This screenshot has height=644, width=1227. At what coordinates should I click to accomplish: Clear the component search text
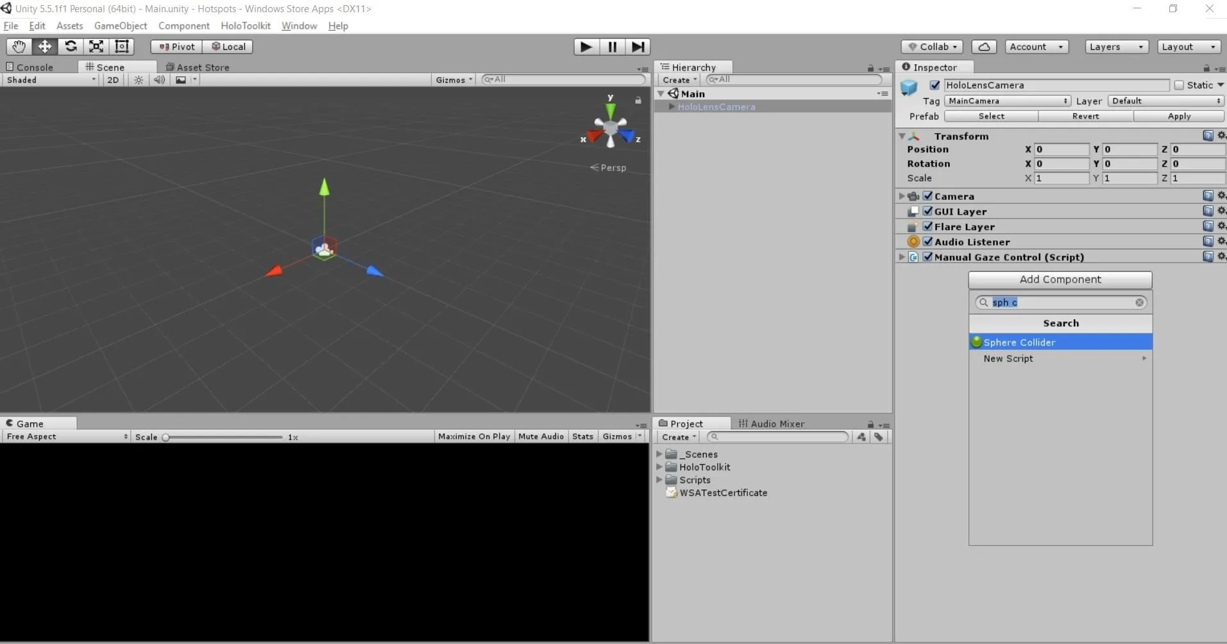[1140, 302]
